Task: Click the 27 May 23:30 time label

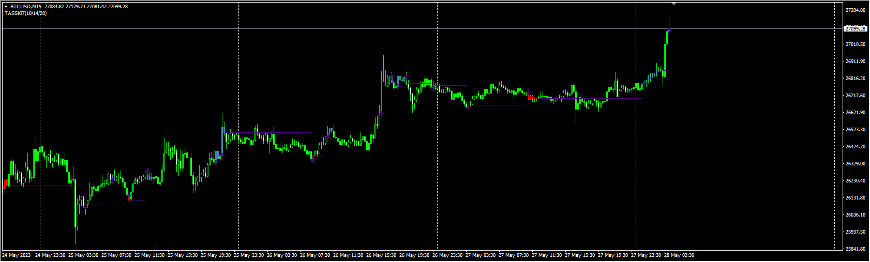Action: tap(646, 255)
